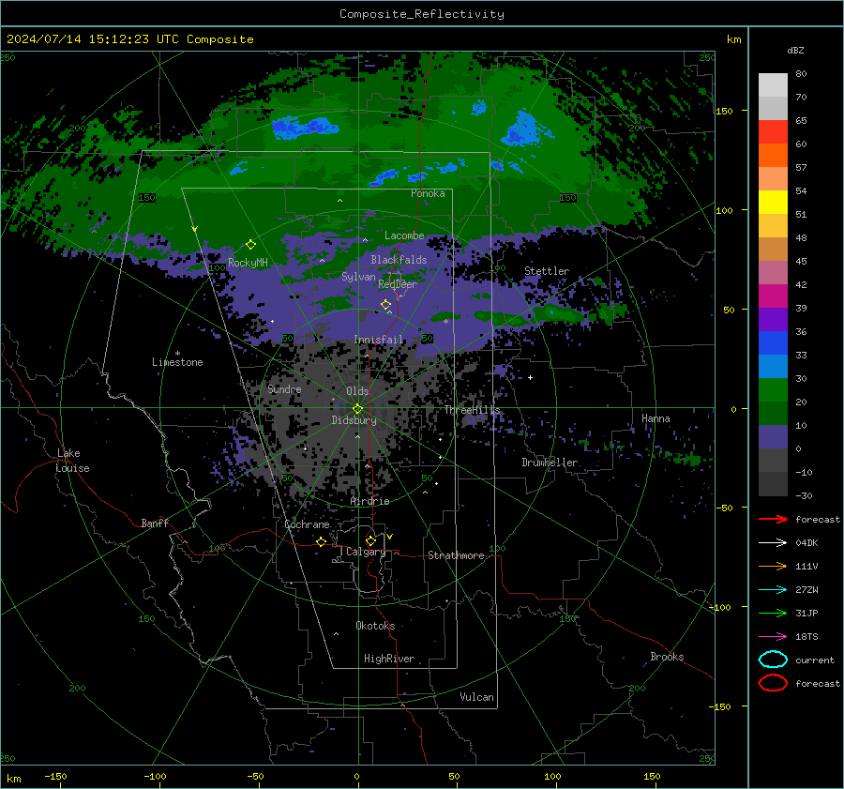This screenshot has height=789, width=844.
Task: Click the Vulcan town label
Action: pyautogui.click(x=476, y=697)
